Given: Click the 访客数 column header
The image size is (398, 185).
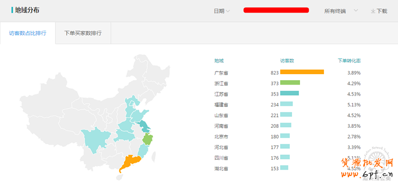Looking at the screenshot, I should point(287,61).
